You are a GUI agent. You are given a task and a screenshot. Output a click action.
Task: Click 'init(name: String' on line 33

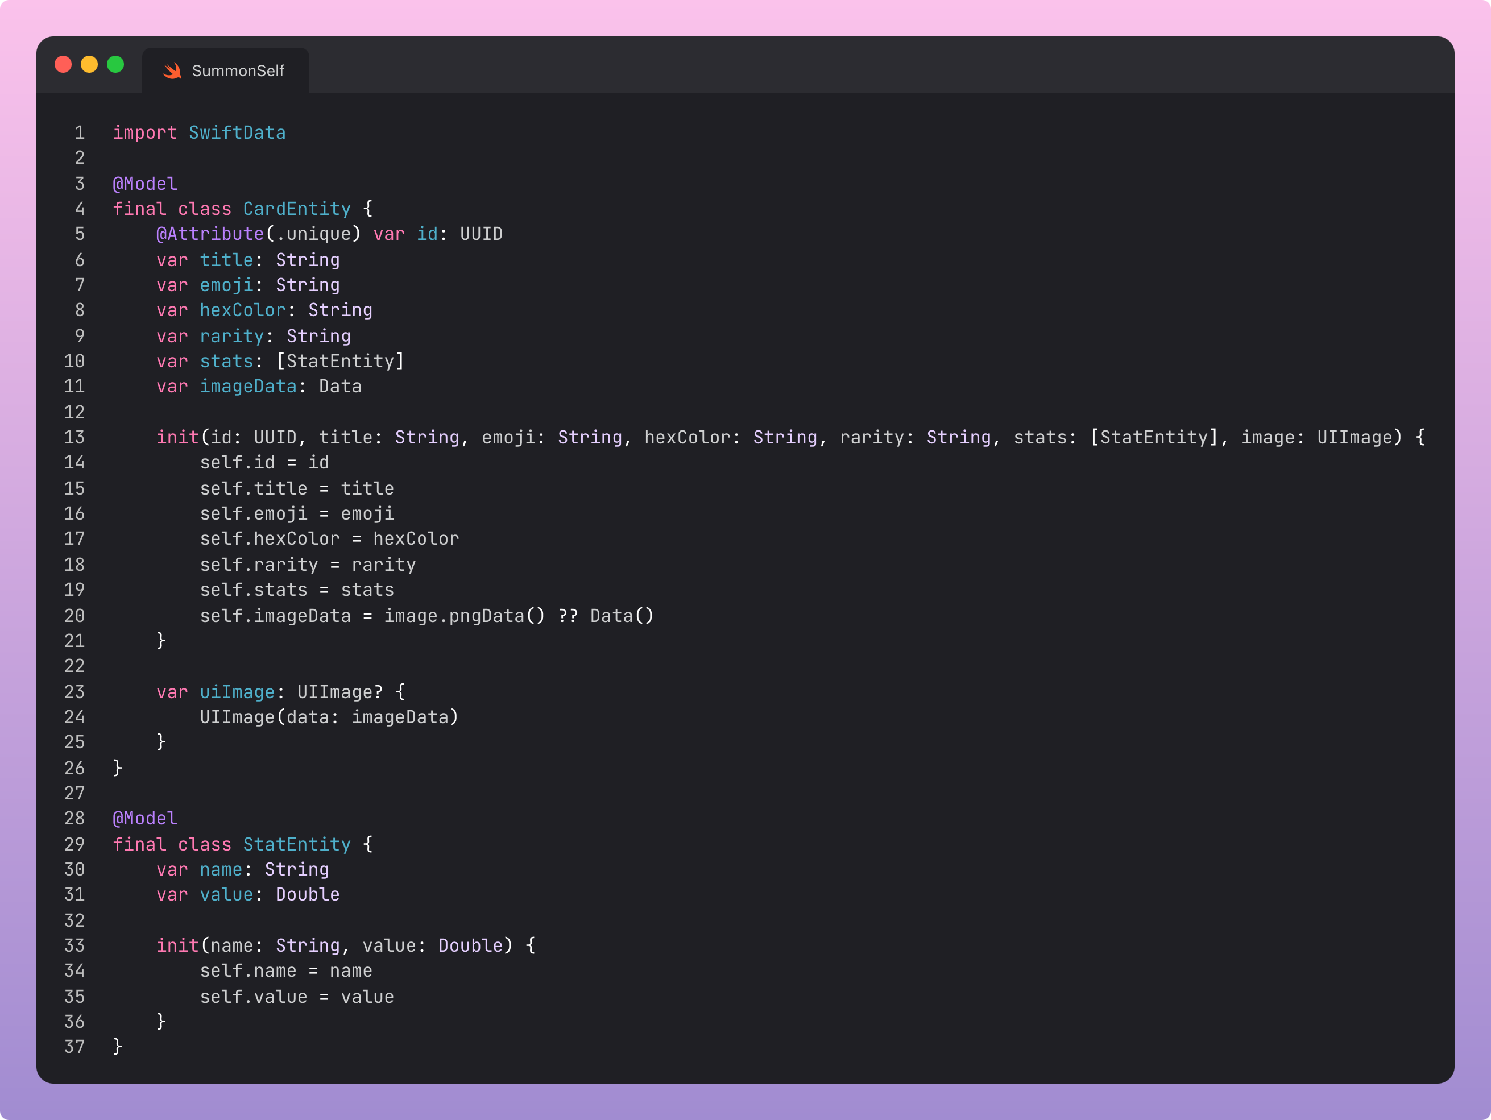pos(248,945)
